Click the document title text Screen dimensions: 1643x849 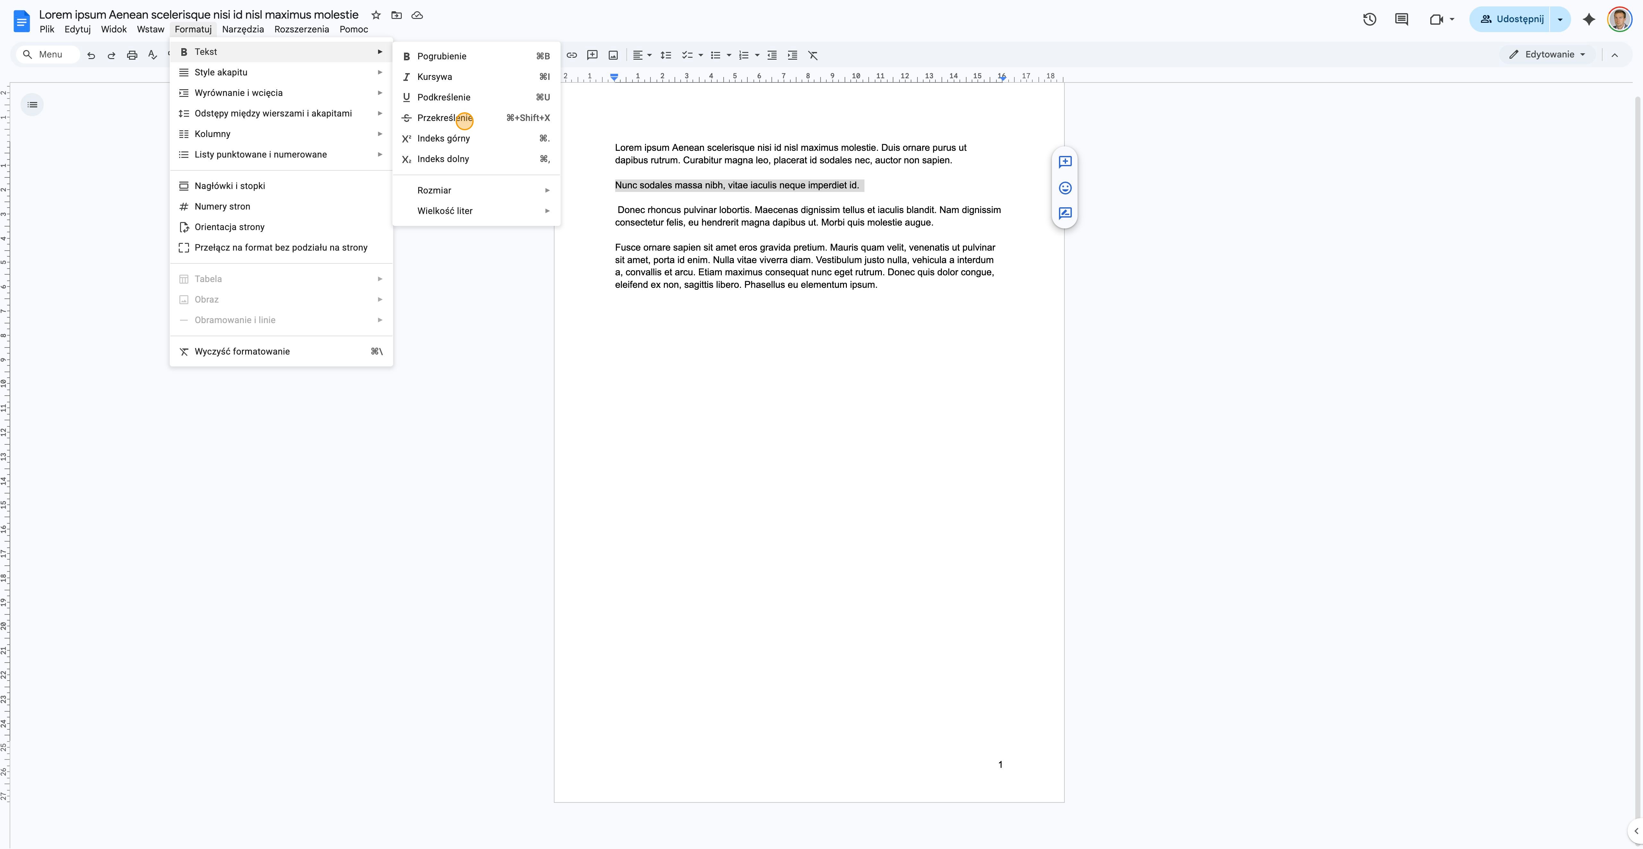click(x=198, y=15)
